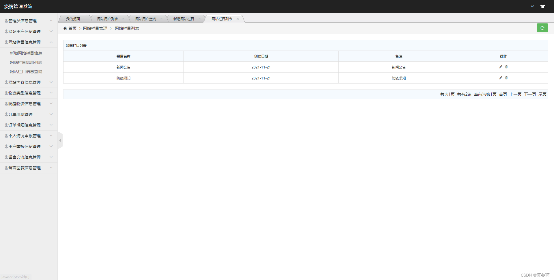Click the 2021-11-21 date in 防疫须知 row

[x=261, y=78]
